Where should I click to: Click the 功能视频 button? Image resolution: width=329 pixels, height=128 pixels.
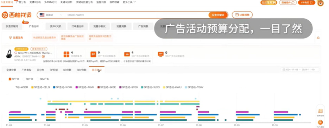tap(242, 15)
